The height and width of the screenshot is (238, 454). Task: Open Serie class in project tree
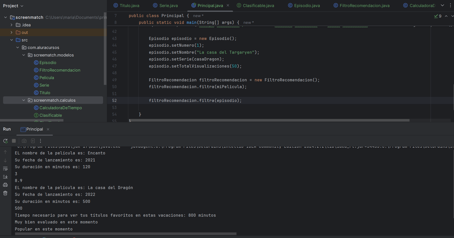44,85
